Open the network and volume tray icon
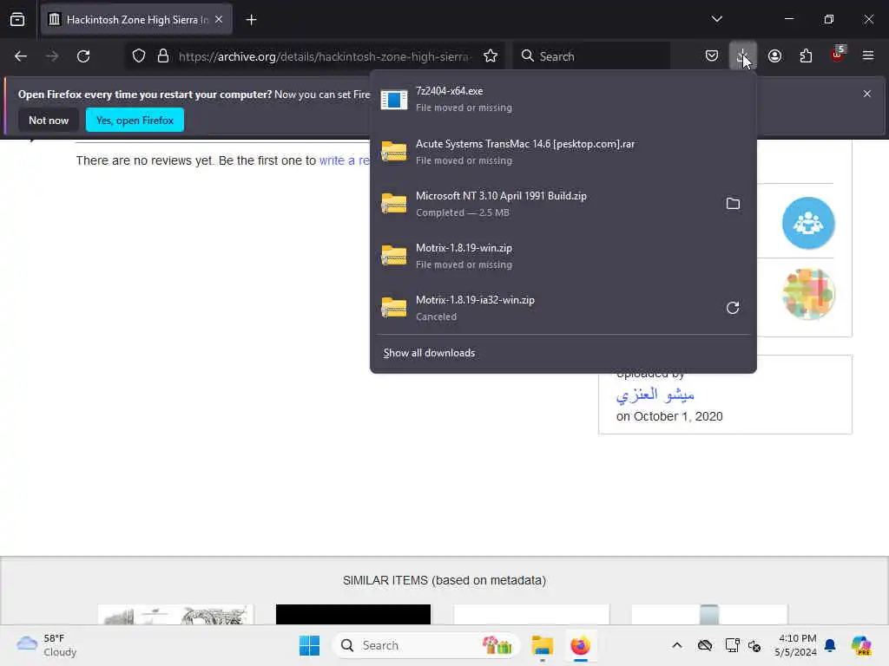 (754, 645)
